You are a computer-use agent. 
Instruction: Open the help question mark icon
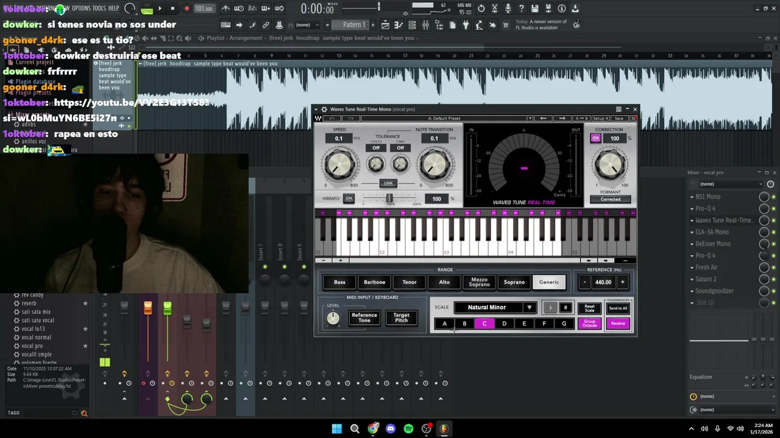click(x=522, y=9)
